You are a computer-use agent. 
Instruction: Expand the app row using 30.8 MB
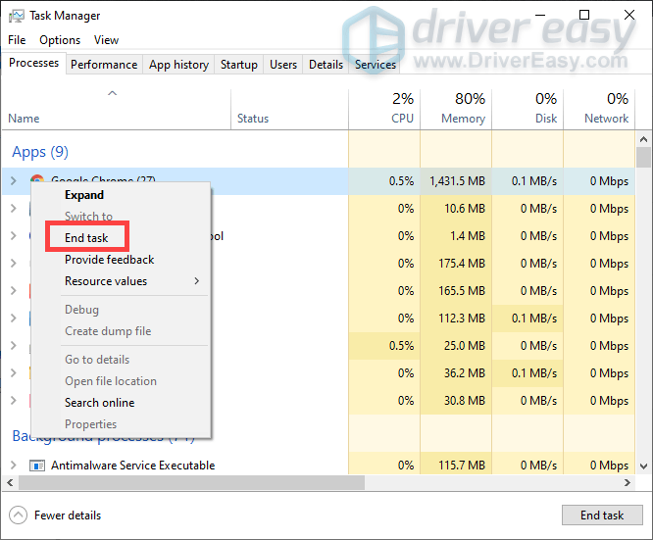pos(14,401)
